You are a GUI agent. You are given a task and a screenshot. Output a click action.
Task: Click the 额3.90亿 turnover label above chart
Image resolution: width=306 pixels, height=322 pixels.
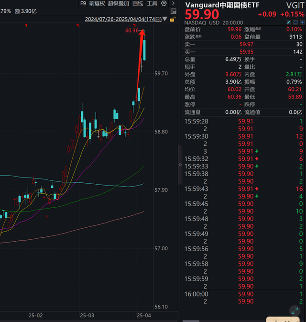(x=26, y=11)
